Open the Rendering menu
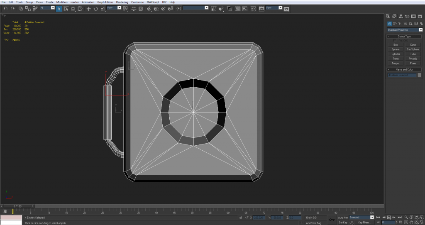The width and height of the screenshot is (425, 225). [122, 2]
